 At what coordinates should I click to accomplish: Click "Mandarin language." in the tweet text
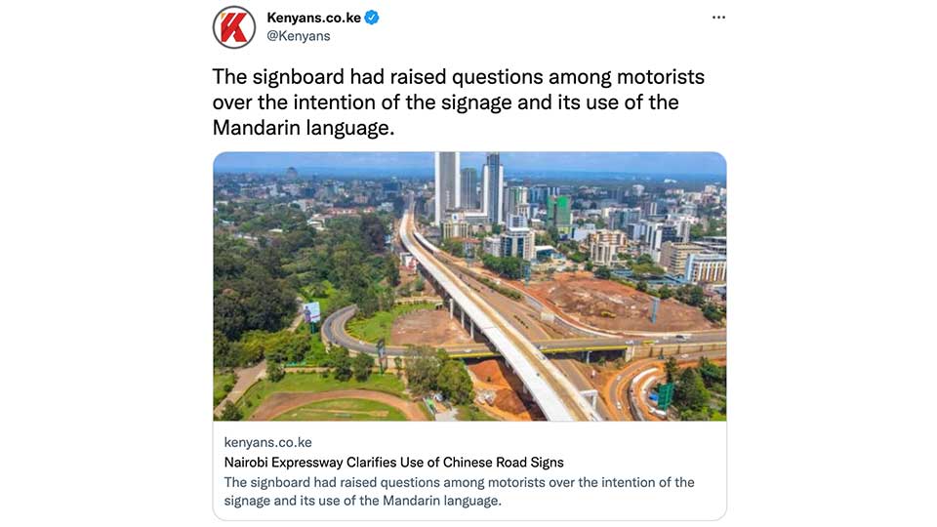304,128
